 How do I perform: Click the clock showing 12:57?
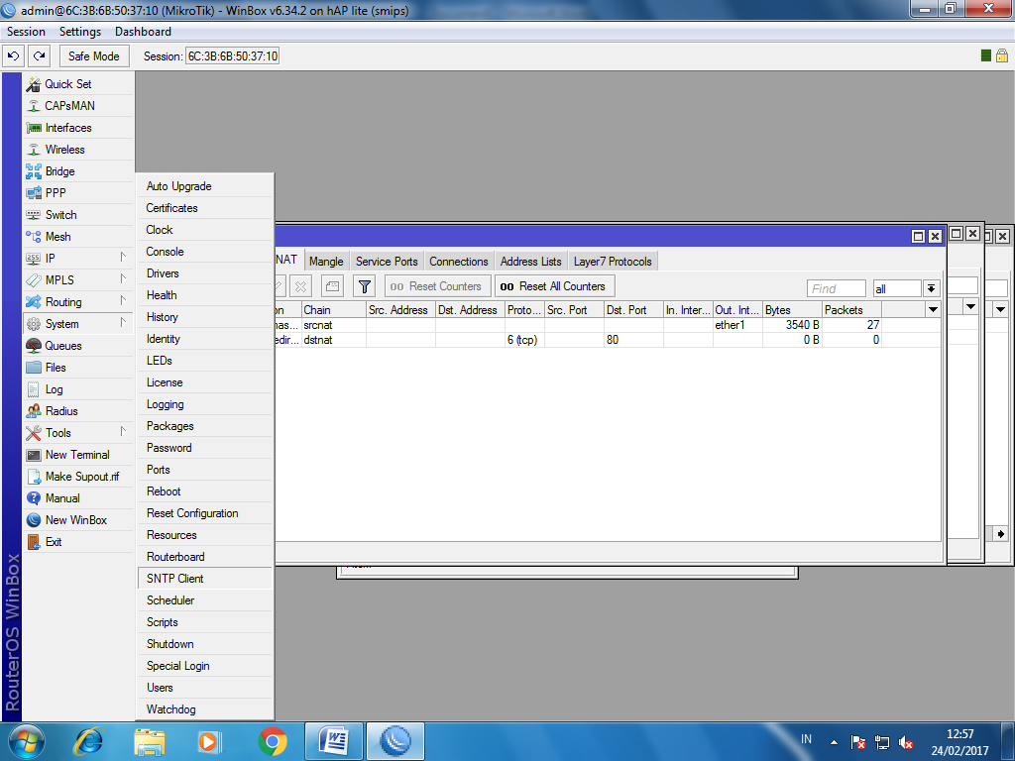[x=959, y=734]
